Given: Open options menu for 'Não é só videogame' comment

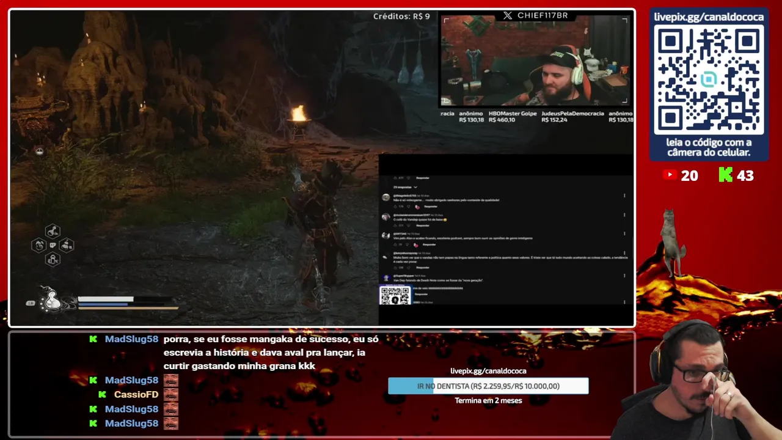Looking at the screenshot, I should click(624, 196).
